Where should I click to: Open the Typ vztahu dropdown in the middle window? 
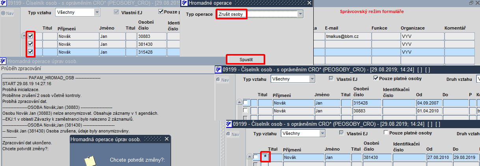click(x=313, y=79)
